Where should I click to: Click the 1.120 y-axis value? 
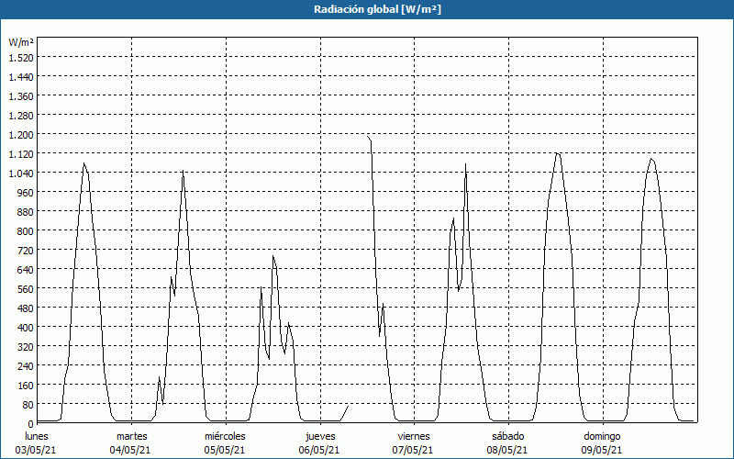click(21, 153)
